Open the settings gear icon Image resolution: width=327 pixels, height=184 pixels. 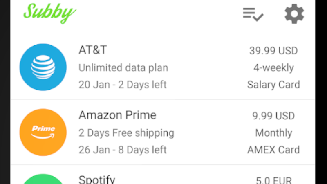(x=294, y=14)
